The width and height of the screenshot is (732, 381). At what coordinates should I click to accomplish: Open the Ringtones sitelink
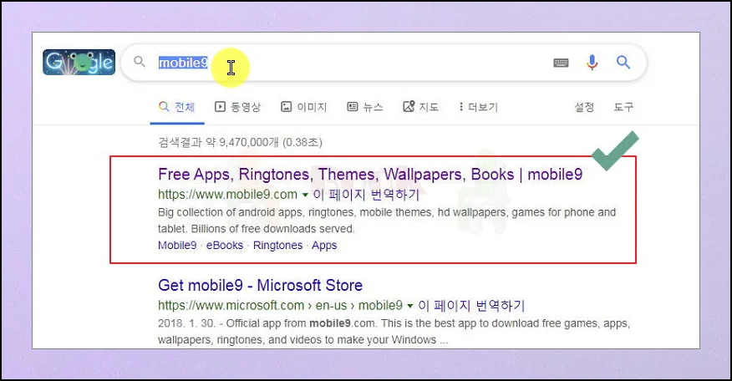click(277, 245)
